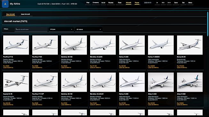The width and height of the screenshot is (209, 117).
Task: Expand the All types dropdown
Action: [x=61, y=29]
